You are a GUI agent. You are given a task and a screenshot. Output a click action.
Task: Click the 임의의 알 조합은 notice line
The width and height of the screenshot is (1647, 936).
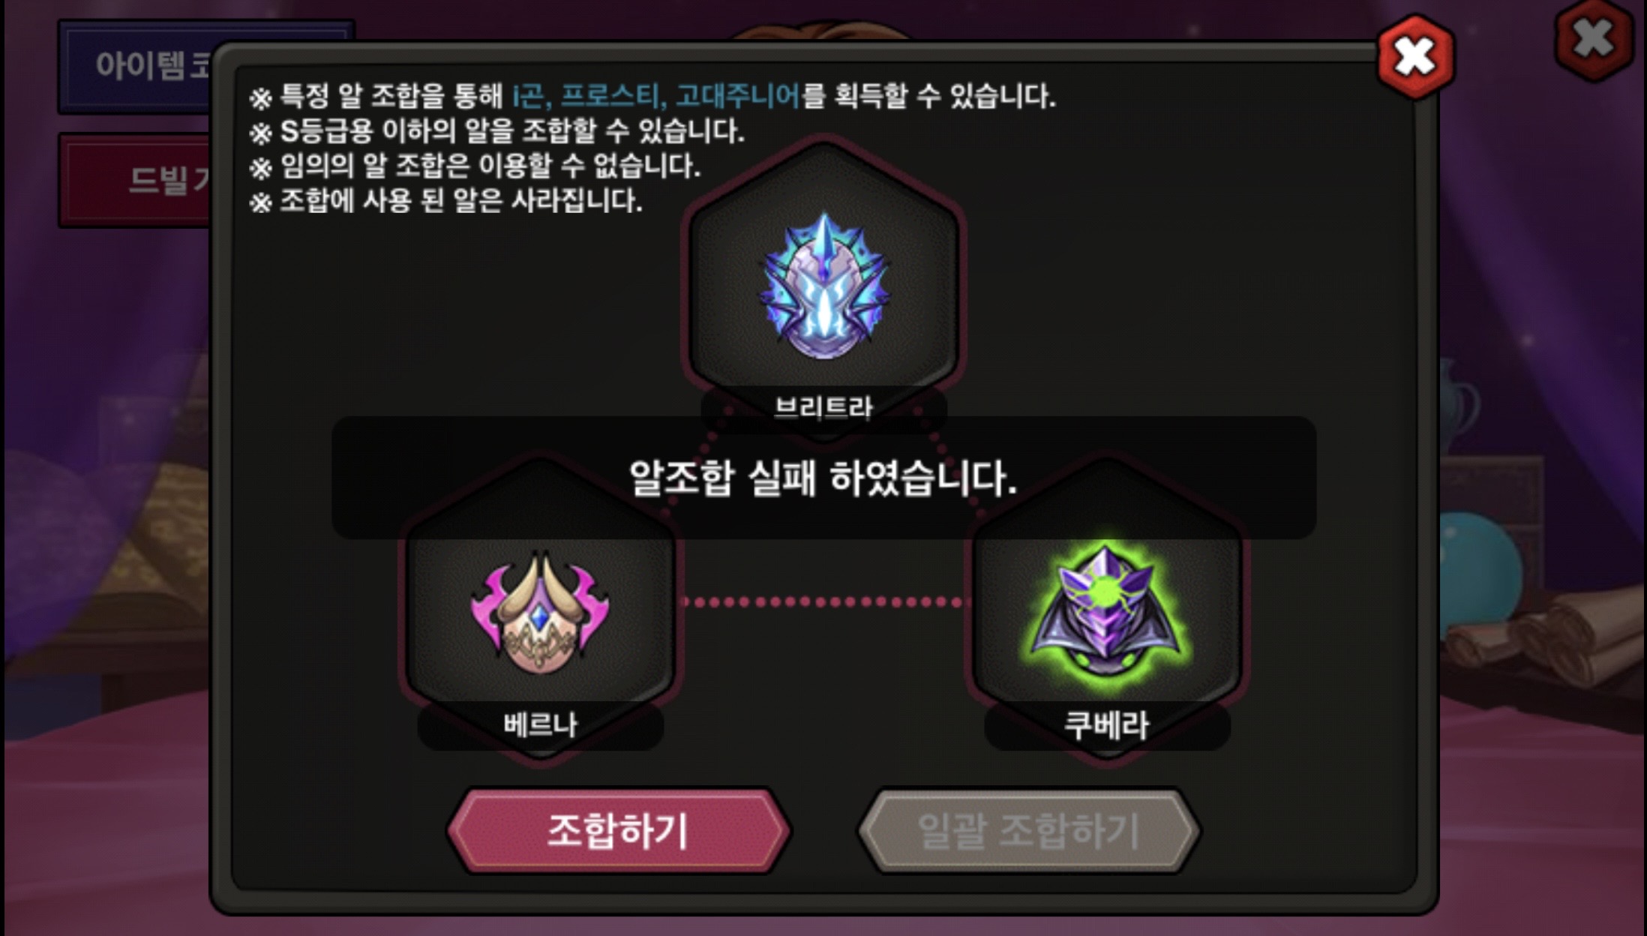click(x=475, y=166)
